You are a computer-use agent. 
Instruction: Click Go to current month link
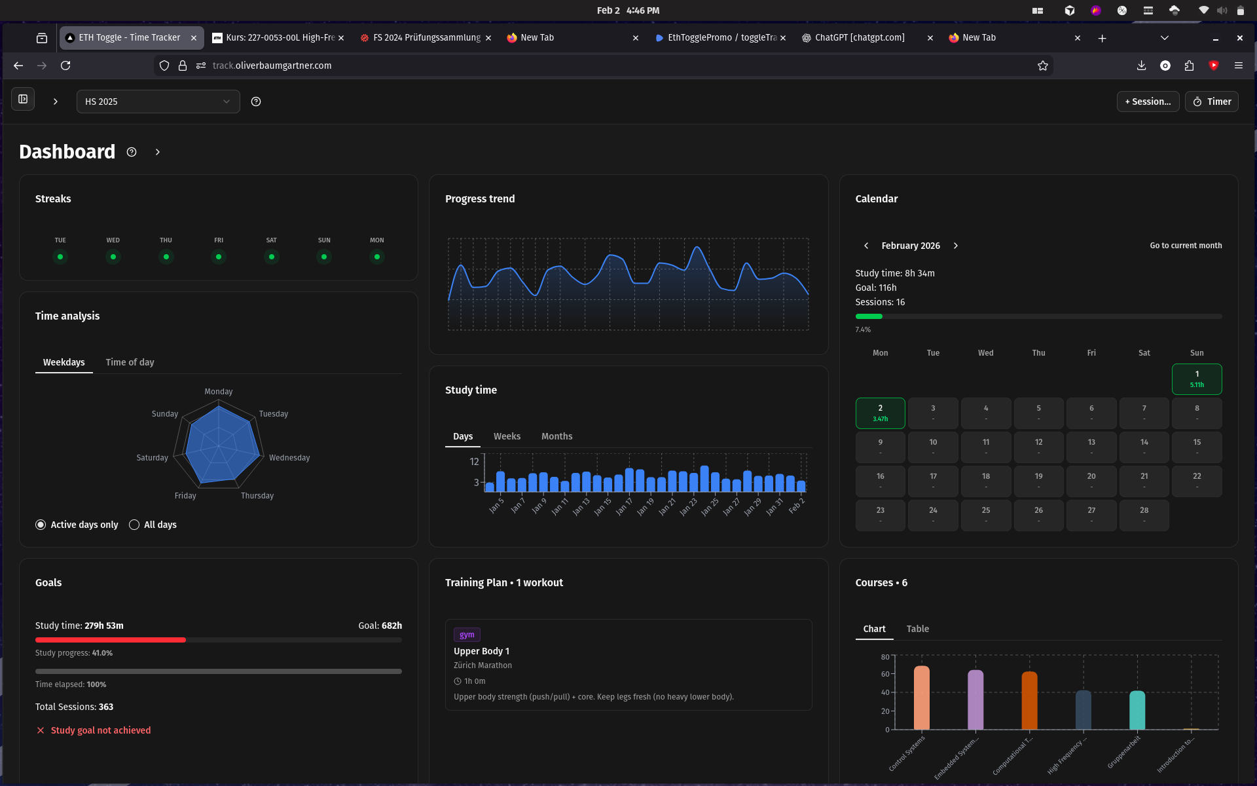point(1186,246)
